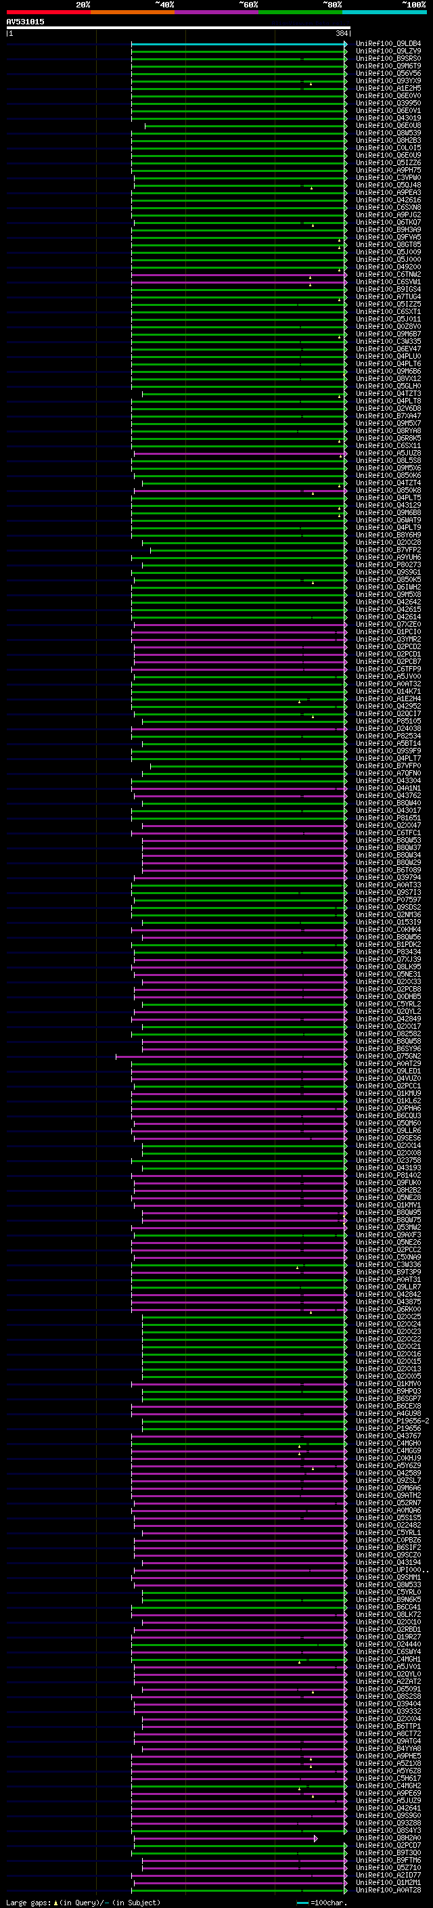
Task: Select label UniRef100_Q43019
Action: (388, 118)
